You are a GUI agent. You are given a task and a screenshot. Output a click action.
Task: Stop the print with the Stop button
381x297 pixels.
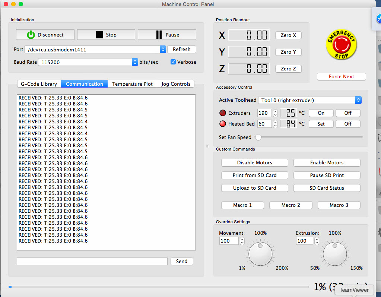point(106,35)
